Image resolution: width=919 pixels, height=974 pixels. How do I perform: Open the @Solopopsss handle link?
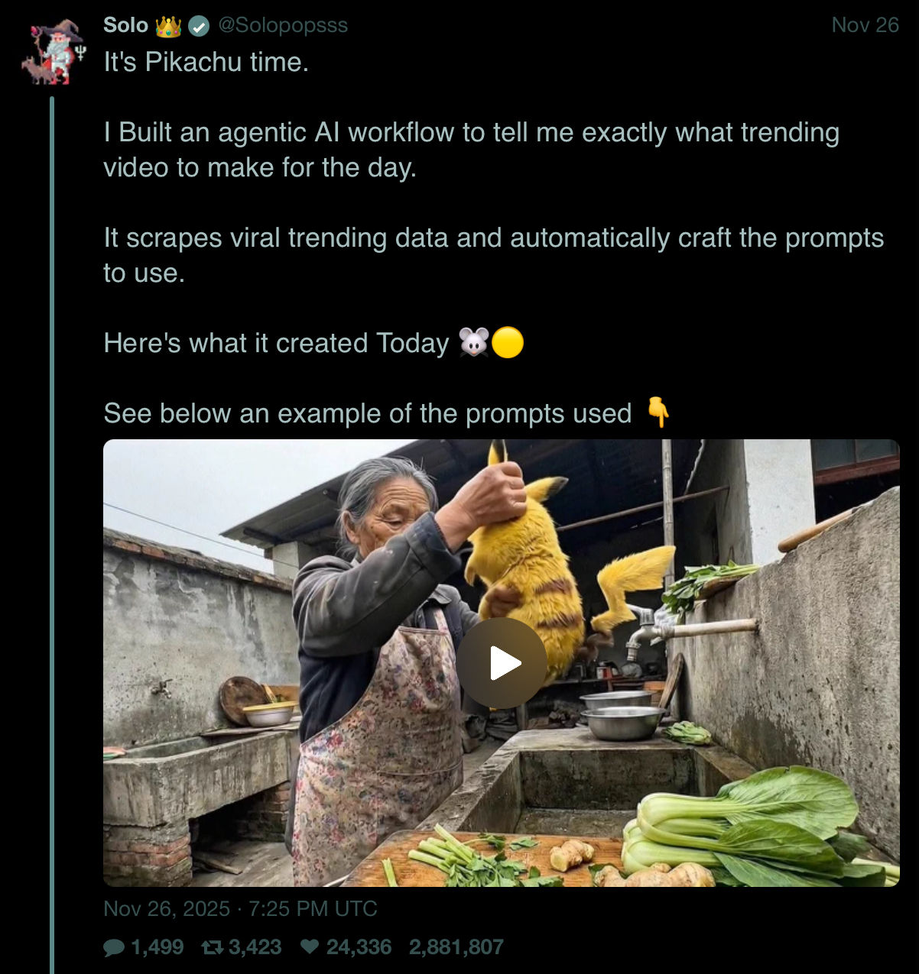283,25
